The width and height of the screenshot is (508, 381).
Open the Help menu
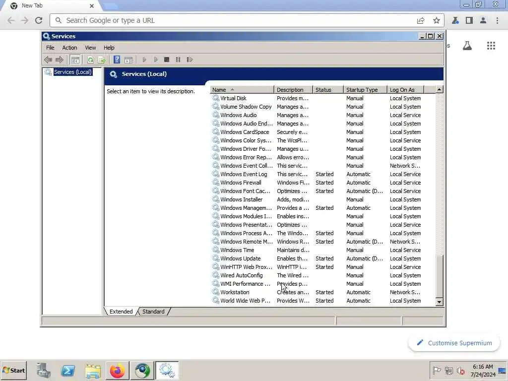point(109,48)
